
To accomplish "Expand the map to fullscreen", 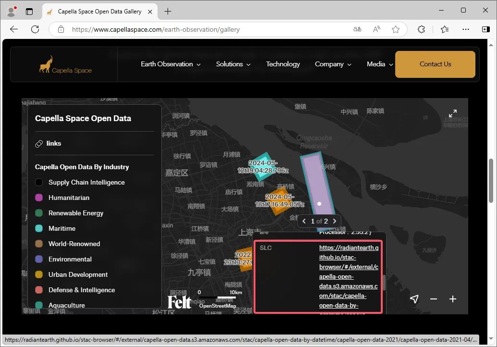I will tap(453, 113).
